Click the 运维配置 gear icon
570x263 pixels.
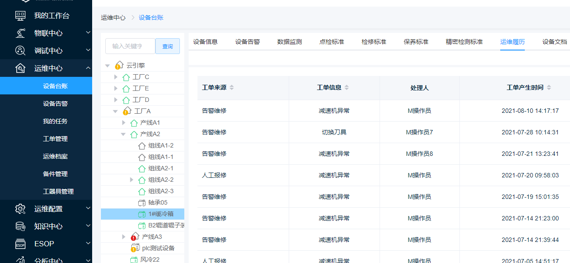(x=20, y=209)
